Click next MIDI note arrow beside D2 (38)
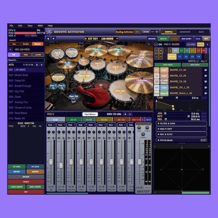The height and width of the screenshot is (218, 218). click(x=130, y=114)
